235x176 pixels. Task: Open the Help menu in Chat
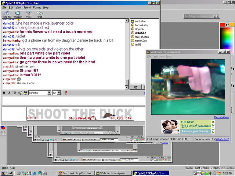click(46, 7)
